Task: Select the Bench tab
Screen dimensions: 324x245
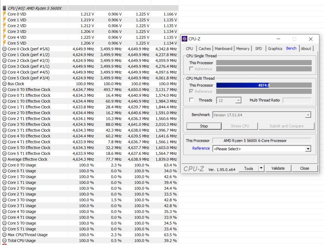Action: point(291,48)
